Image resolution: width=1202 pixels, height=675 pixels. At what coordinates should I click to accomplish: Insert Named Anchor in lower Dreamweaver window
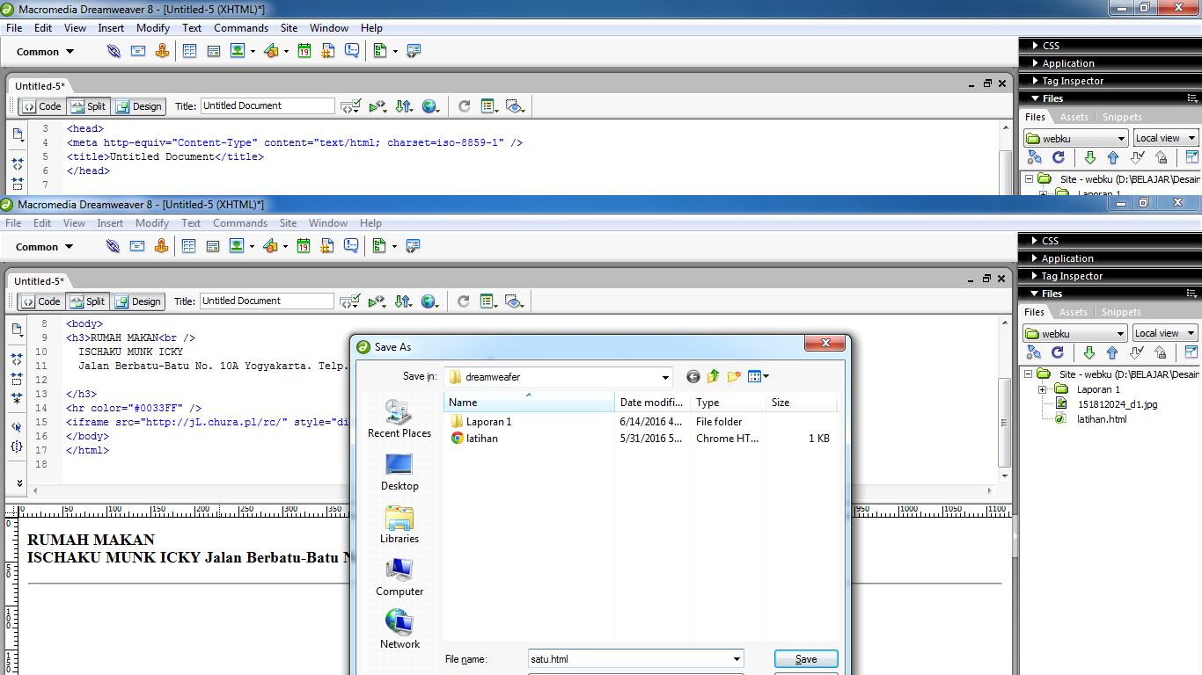tap(161, 247)
